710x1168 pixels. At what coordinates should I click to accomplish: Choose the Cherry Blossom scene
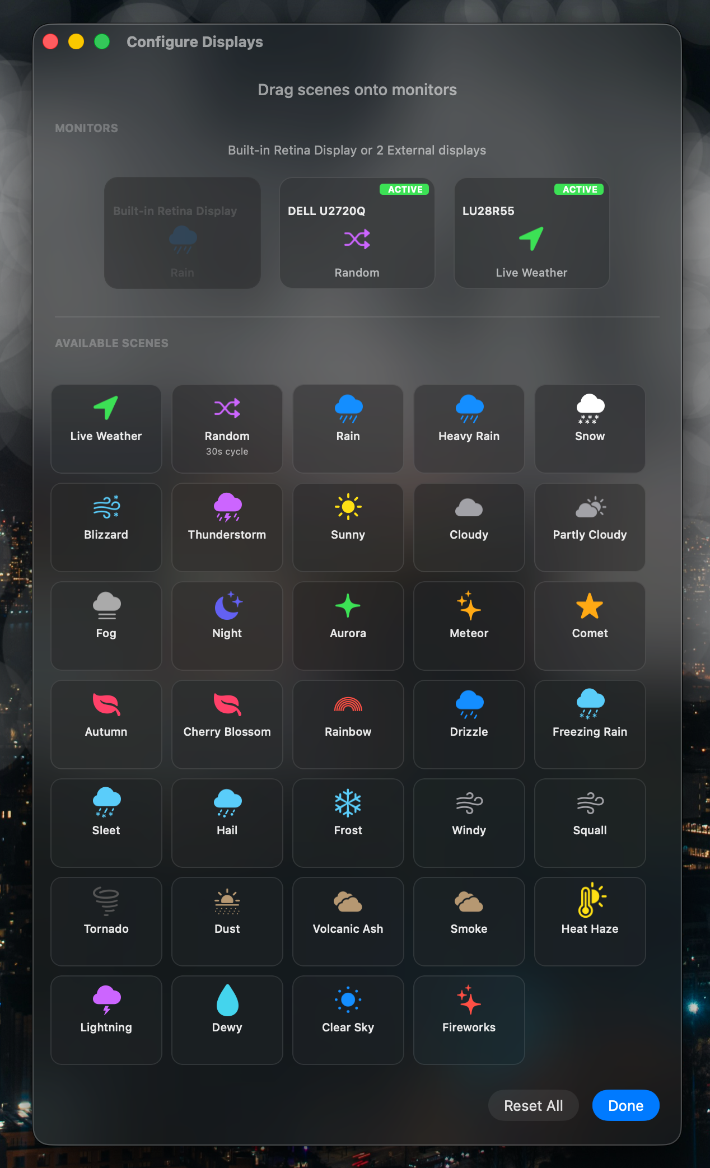[x=227, y=725]
